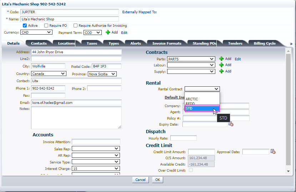Click the Credit Limit Amount field
The width and height of the screenshot is (296, 192).
click(x=201, y=152)
